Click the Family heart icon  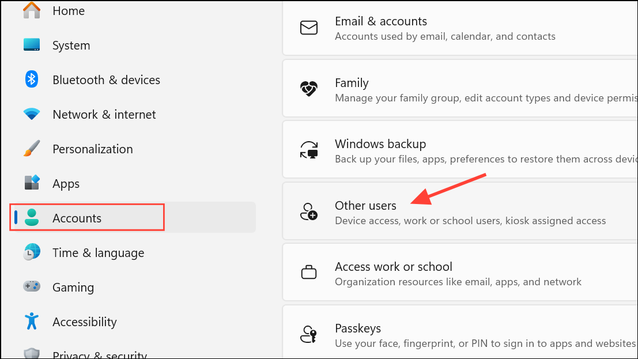[309, 88]
